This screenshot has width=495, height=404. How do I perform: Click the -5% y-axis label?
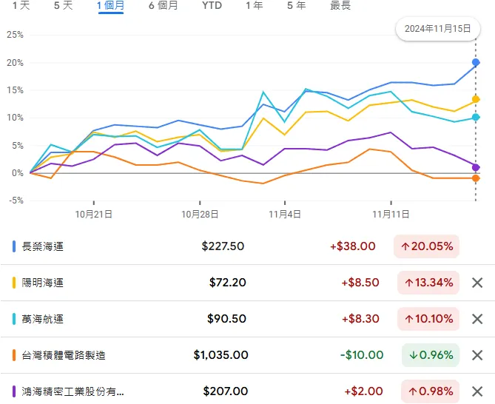pos(16,201)
